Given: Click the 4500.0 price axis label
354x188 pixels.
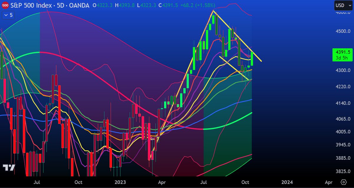Looking at the screenshot, I should [x=342, y=31].
